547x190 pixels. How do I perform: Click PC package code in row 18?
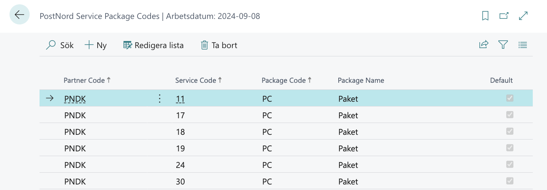(267, 132)
